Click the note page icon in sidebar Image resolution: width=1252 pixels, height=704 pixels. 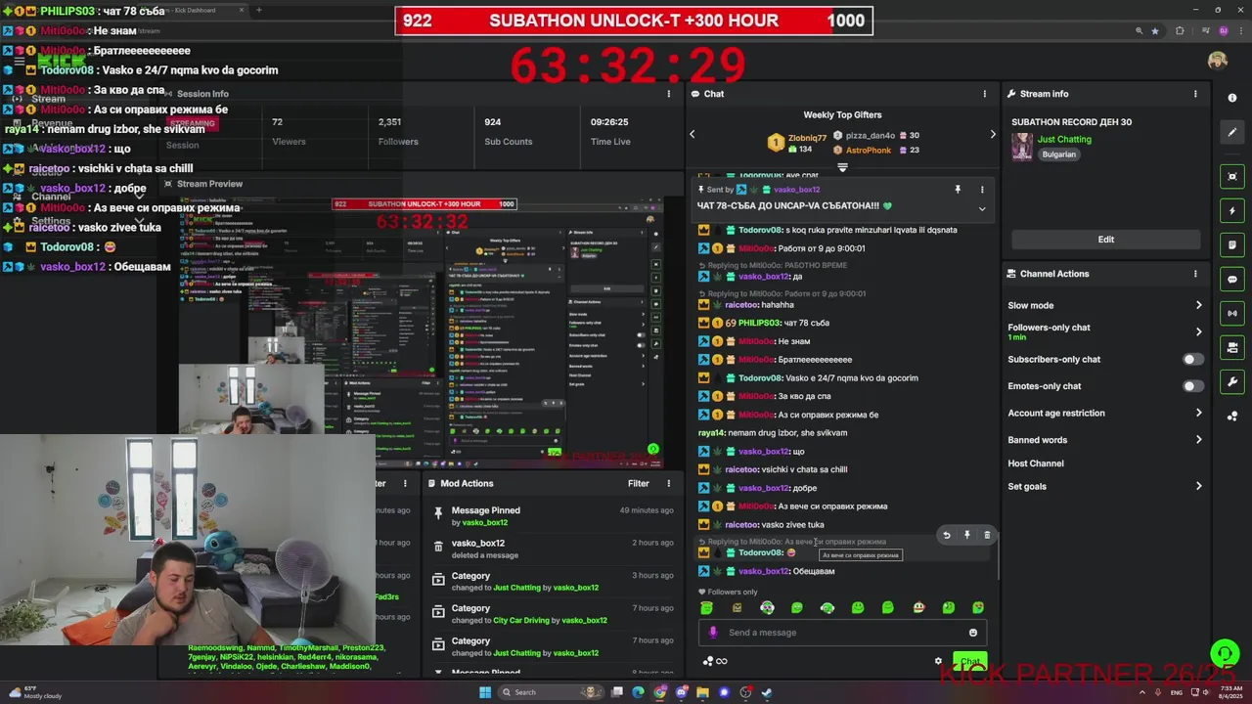tap(1231, 244)
